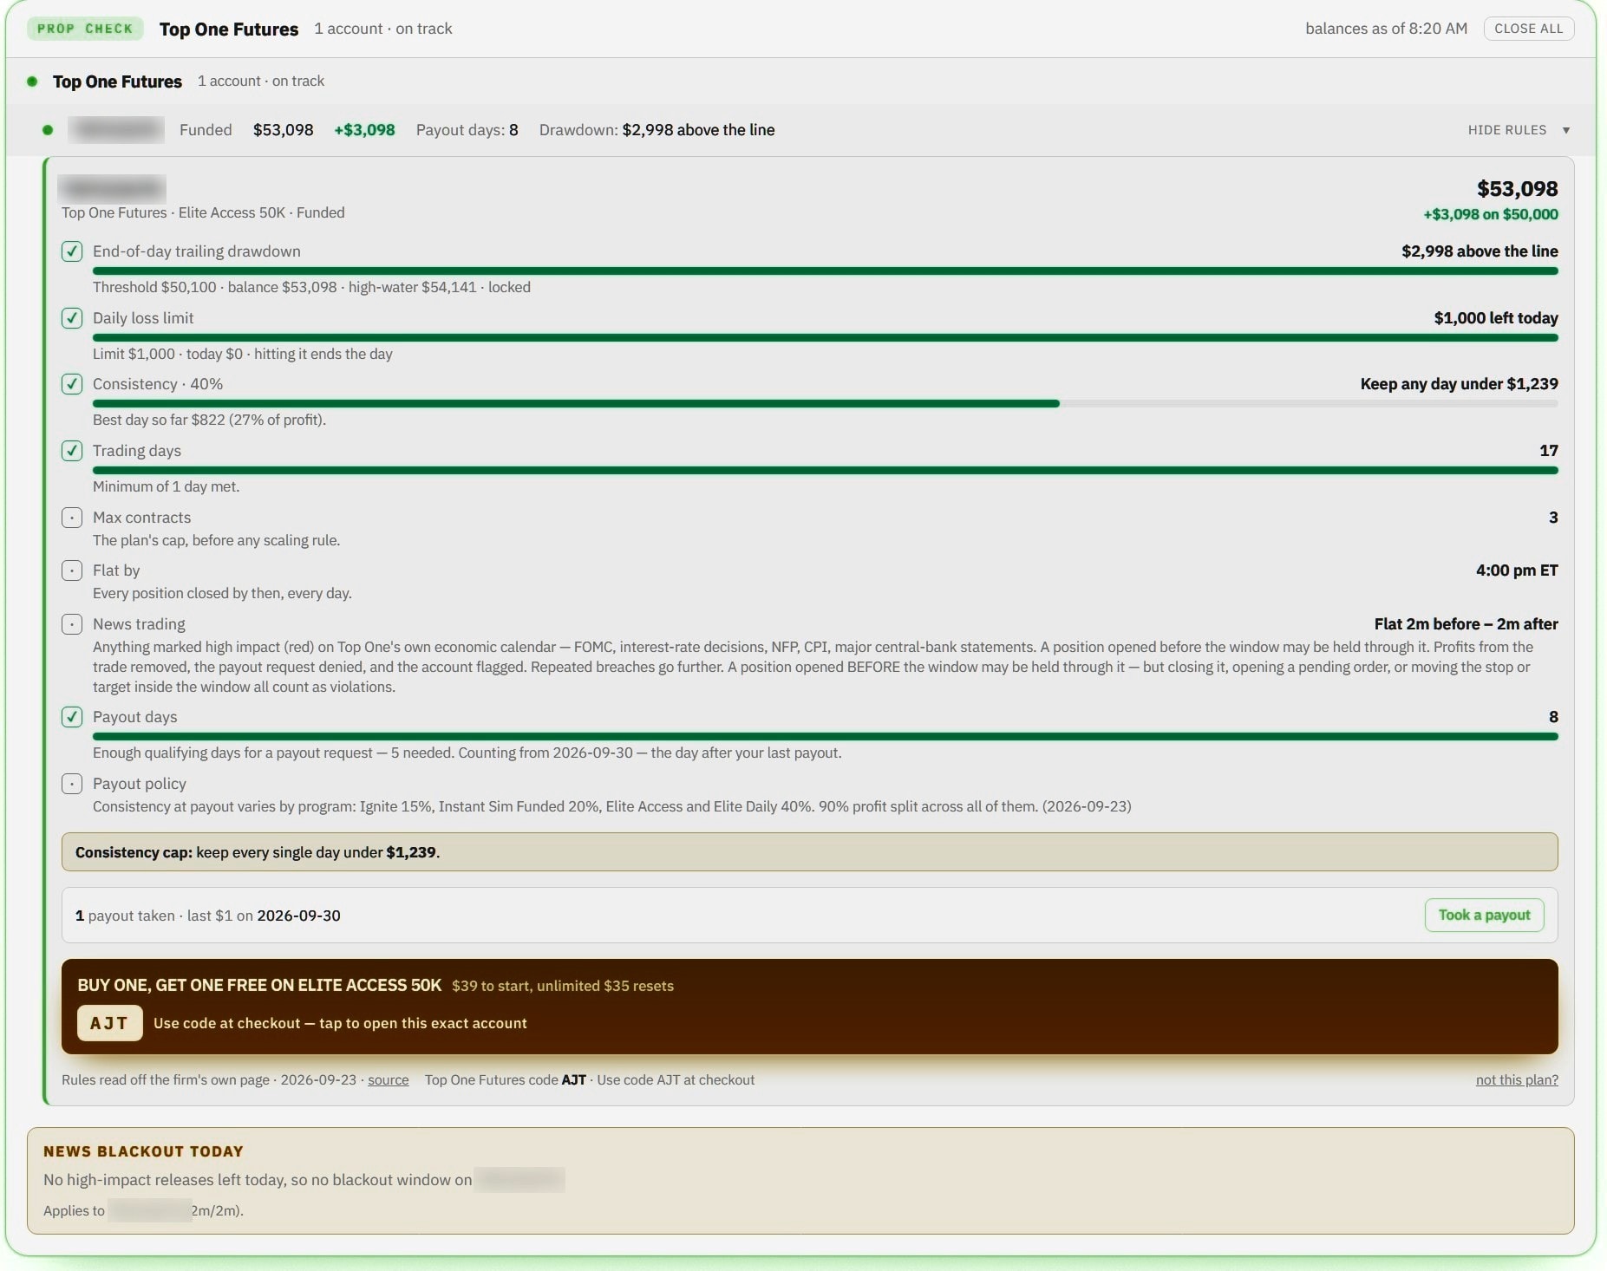Click the Payout policy rule box

click(x=72, y=784)
